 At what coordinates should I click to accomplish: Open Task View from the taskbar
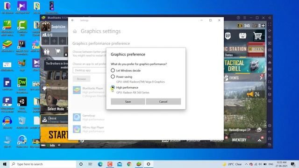pyautogui.click(x=90, y=164)
